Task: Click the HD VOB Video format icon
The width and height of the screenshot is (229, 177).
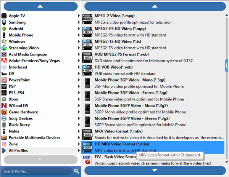Action: (87, 70)
